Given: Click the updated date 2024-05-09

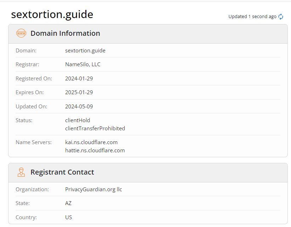Looking at the screenshot, I should click(x=79, y=106).
